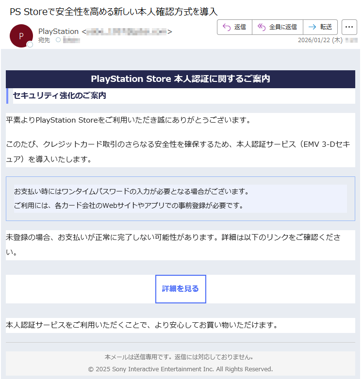
Task: Click the sender avatar circle "P"
Action: [x=21, y=35]
